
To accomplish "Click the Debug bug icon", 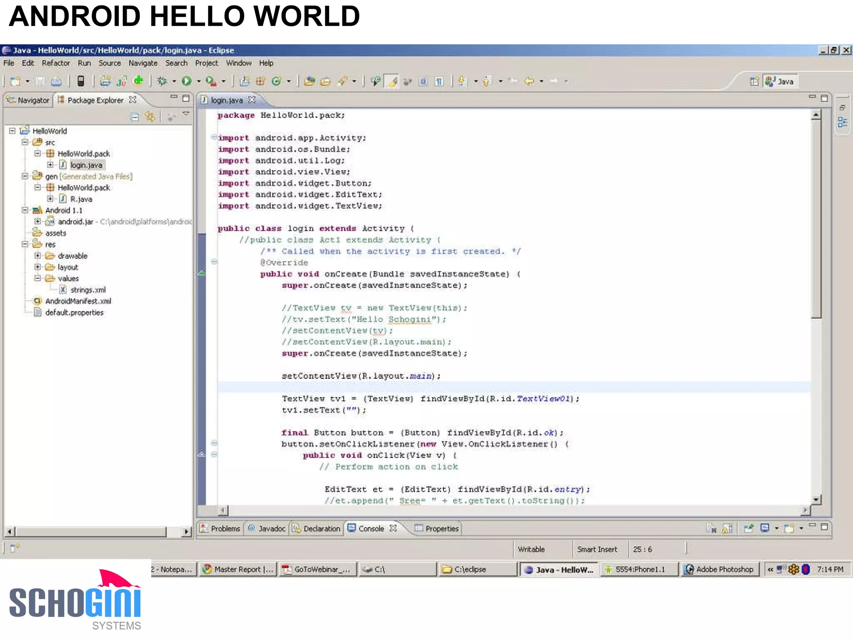I will pyautogui.click(x=162, y=81).
